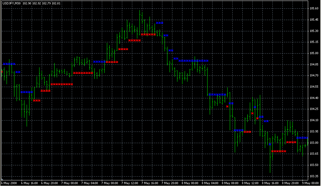Click the long blue marker row at 104.45 level
The image size is (321, 186).
[x=217, y=94]
